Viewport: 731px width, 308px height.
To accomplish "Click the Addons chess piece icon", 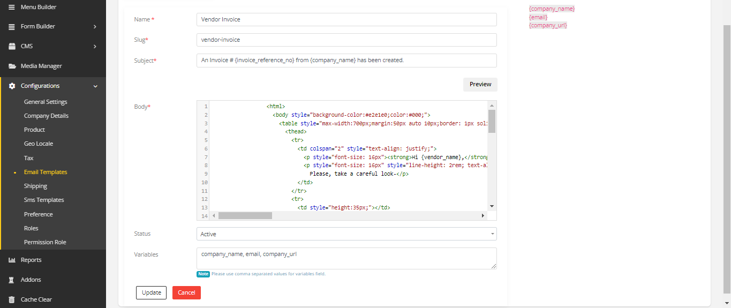I will click(12, 280).
